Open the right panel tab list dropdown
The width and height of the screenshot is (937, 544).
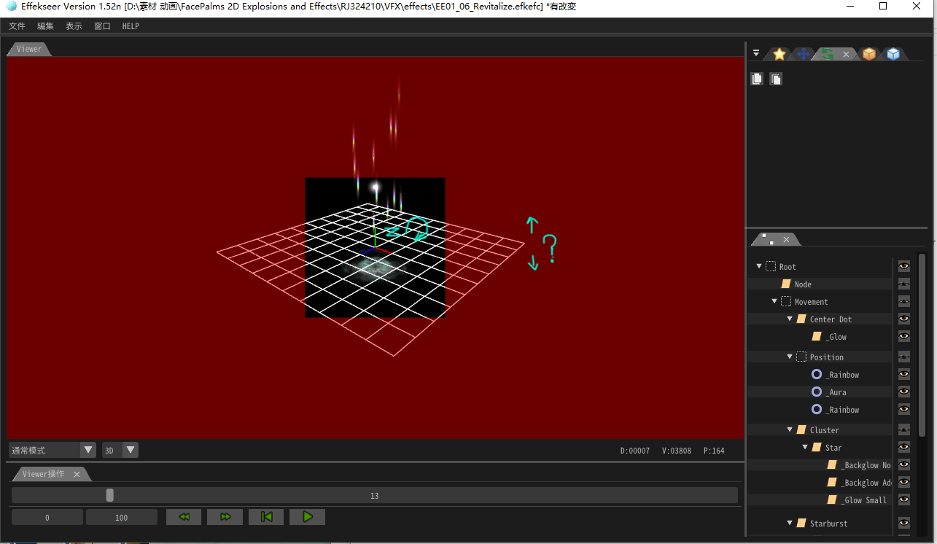click(x=756, y=53)
